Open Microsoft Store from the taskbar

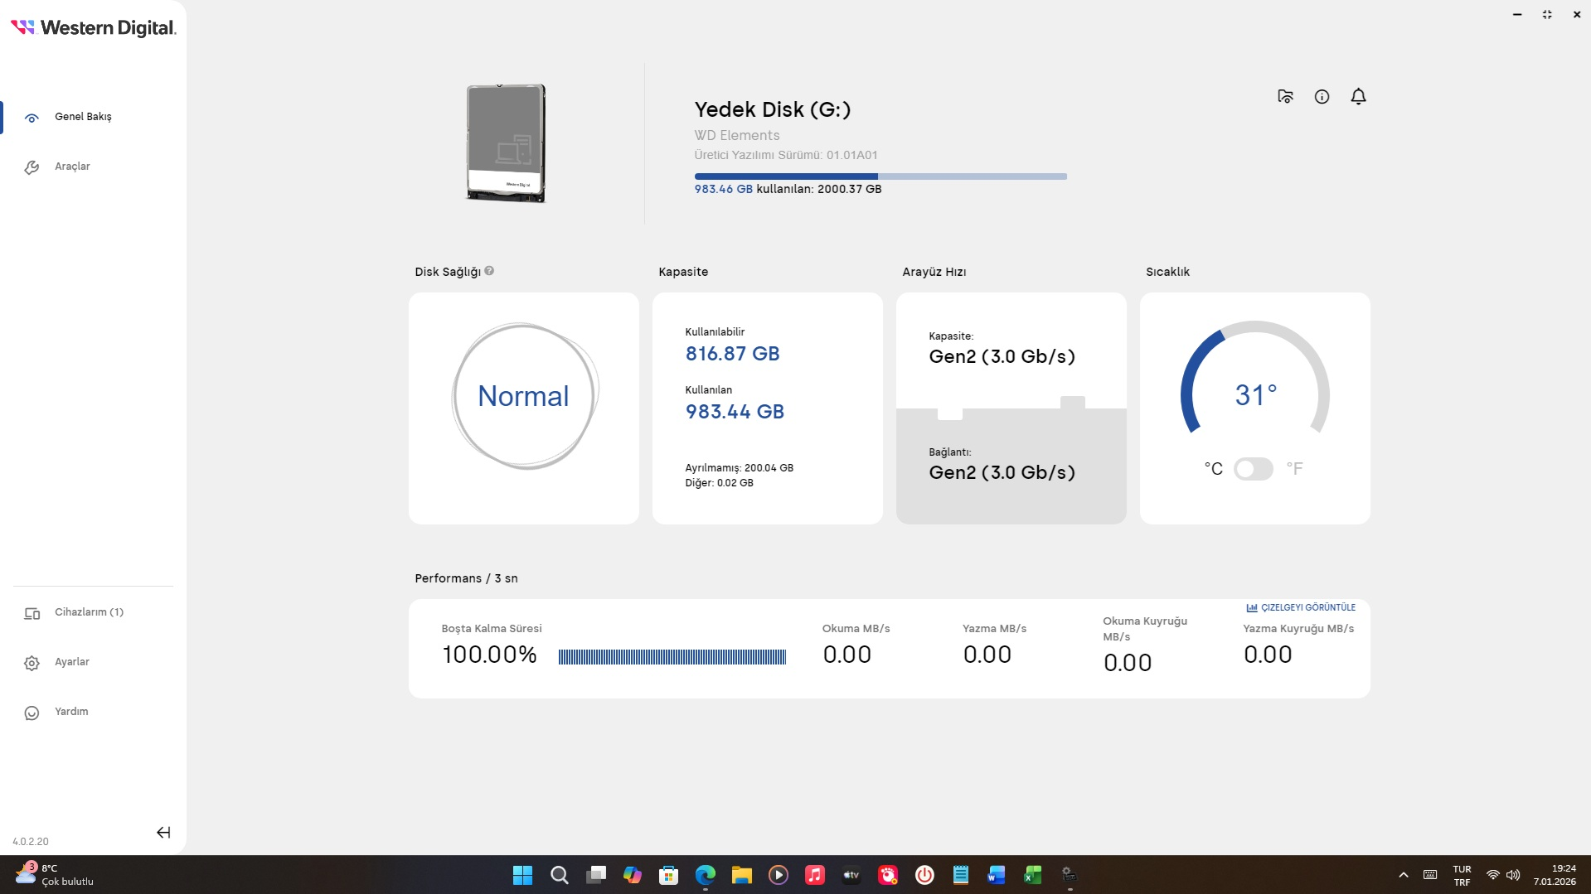pos(668,875)
